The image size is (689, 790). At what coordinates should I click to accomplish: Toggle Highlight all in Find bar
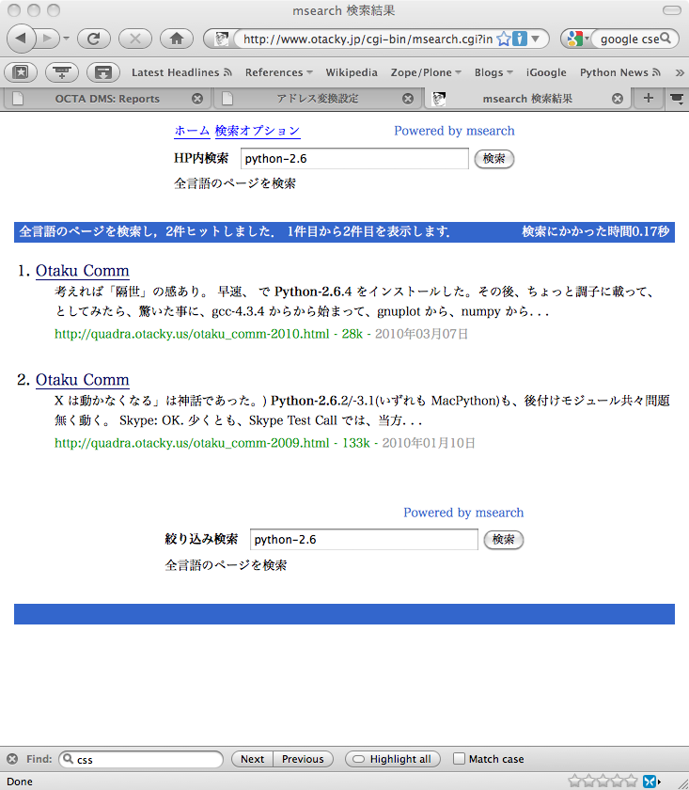pyautogui.click(x=392, y=759)
